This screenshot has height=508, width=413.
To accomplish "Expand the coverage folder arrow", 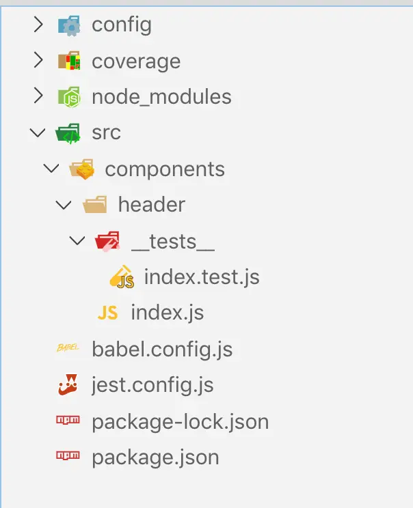I will [39, 61].
